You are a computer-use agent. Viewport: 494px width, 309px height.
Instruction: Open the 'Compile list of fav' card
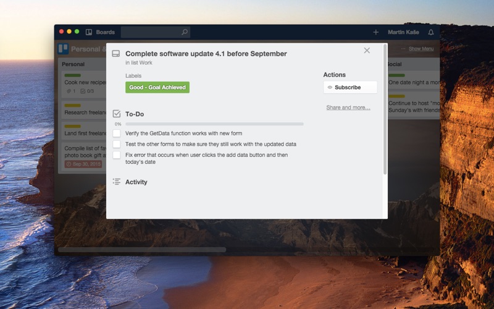click(x=84, y=156)
